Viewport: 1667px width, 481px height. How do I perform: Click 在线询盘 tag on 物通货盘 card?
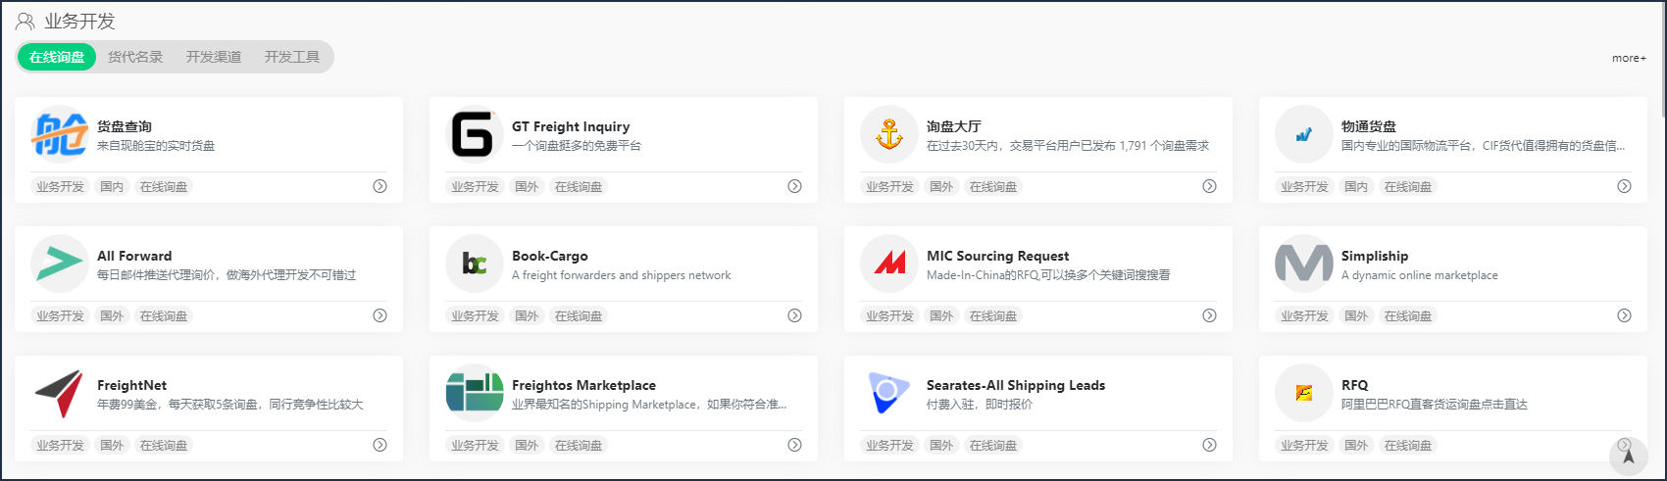click(x=1408, y=186)
